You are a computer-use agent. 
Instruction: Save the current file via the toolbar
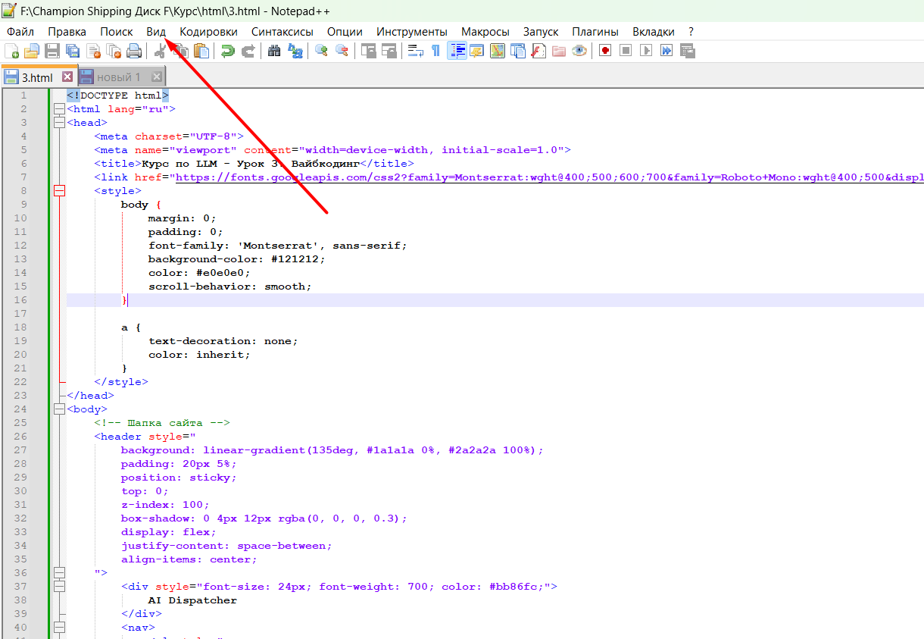[52, 51]
